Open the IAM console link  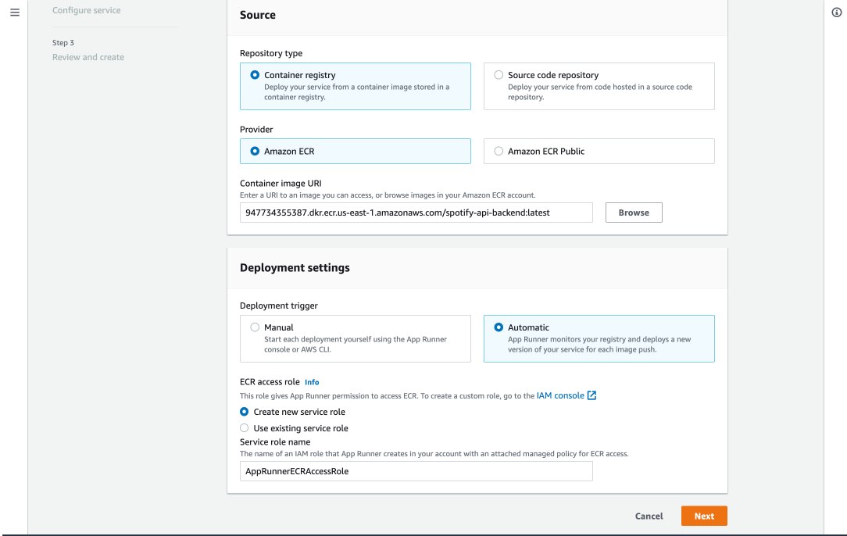coord(560,396)
